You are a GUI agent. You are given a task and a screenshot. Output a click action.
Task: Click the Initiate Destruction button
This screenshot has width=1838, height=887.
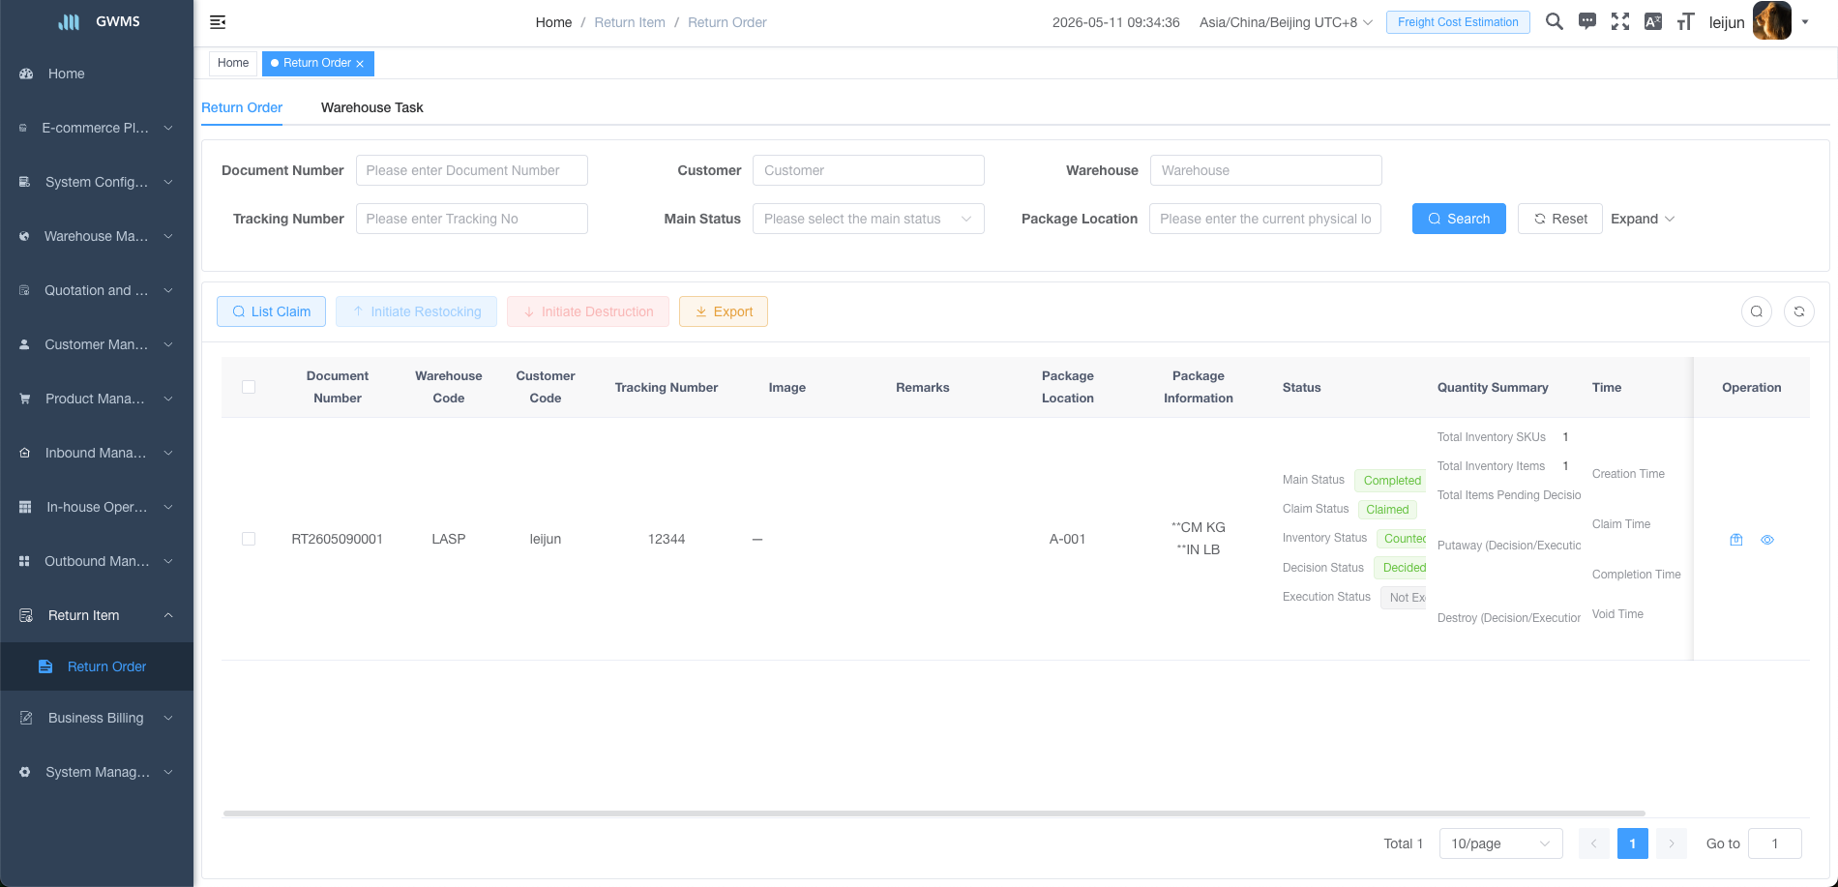point(588,311)
